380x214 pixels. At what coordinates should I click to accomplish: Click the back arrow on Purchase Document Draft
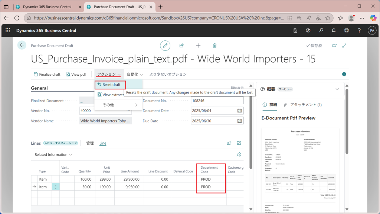(22, 45)
